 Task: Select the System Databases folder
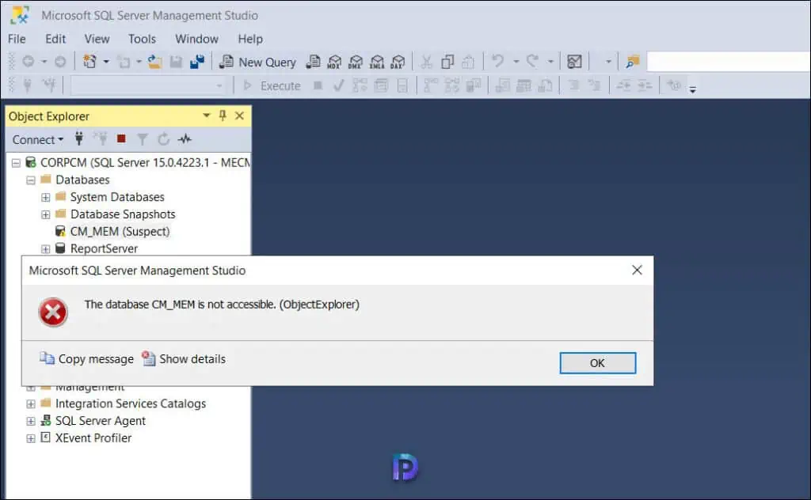click(117, 197)
